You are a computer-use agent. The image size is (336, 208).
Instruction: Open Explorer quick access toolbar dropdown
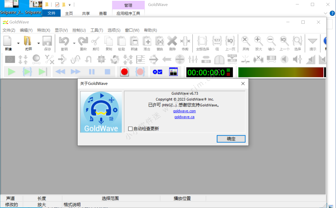(69, 5)
